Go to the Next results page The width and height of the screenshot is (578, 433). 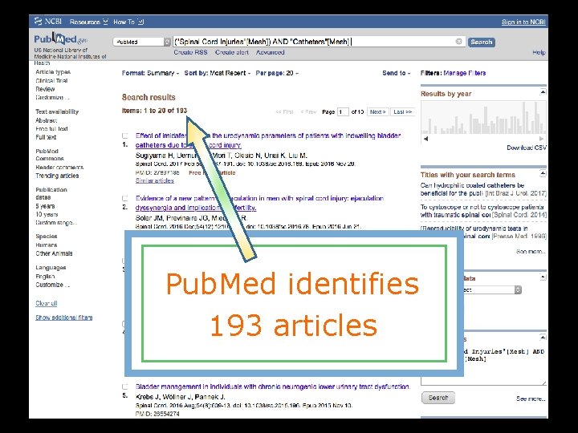[x=378, y=111]
